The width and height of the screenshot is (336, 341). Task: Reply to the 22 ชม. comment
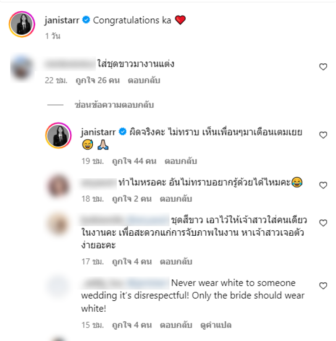(x=144, y=80)
